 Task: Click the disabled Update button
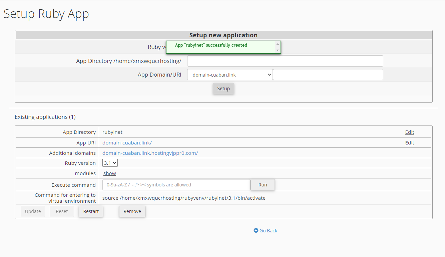tap(33, 211)
